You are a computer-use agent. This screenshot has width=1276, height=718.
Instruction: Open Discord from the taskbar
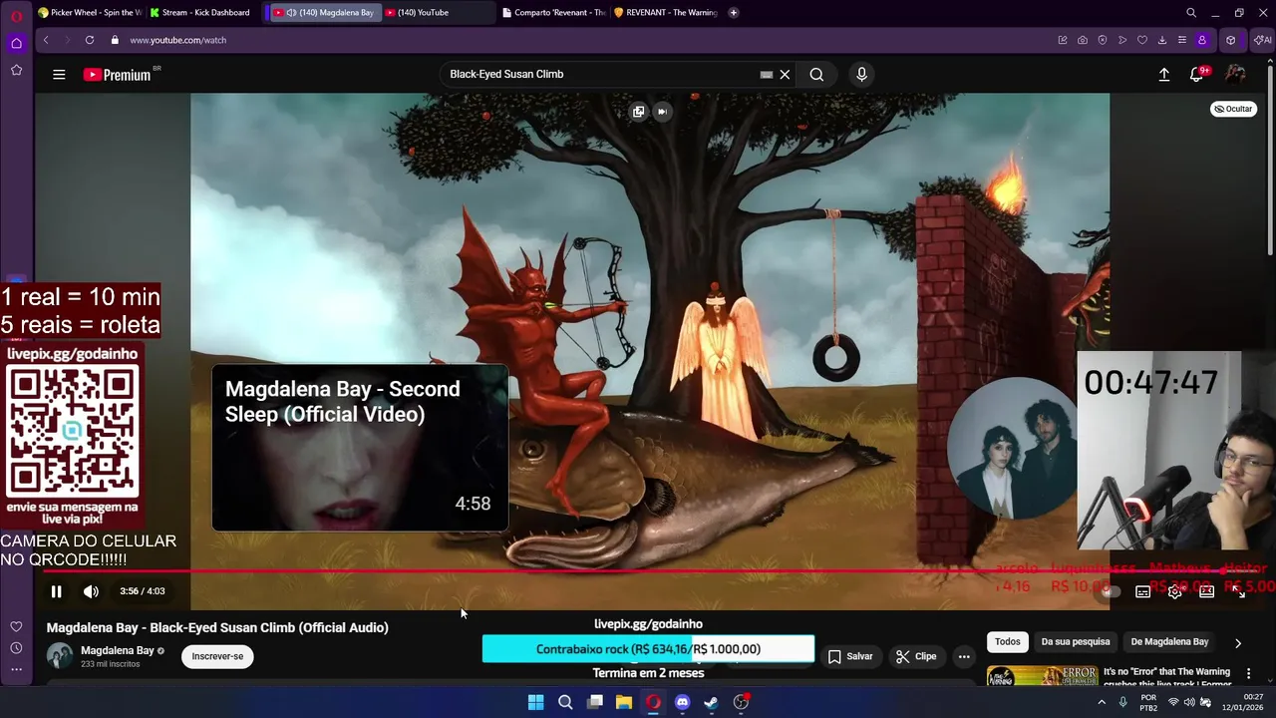682,702
